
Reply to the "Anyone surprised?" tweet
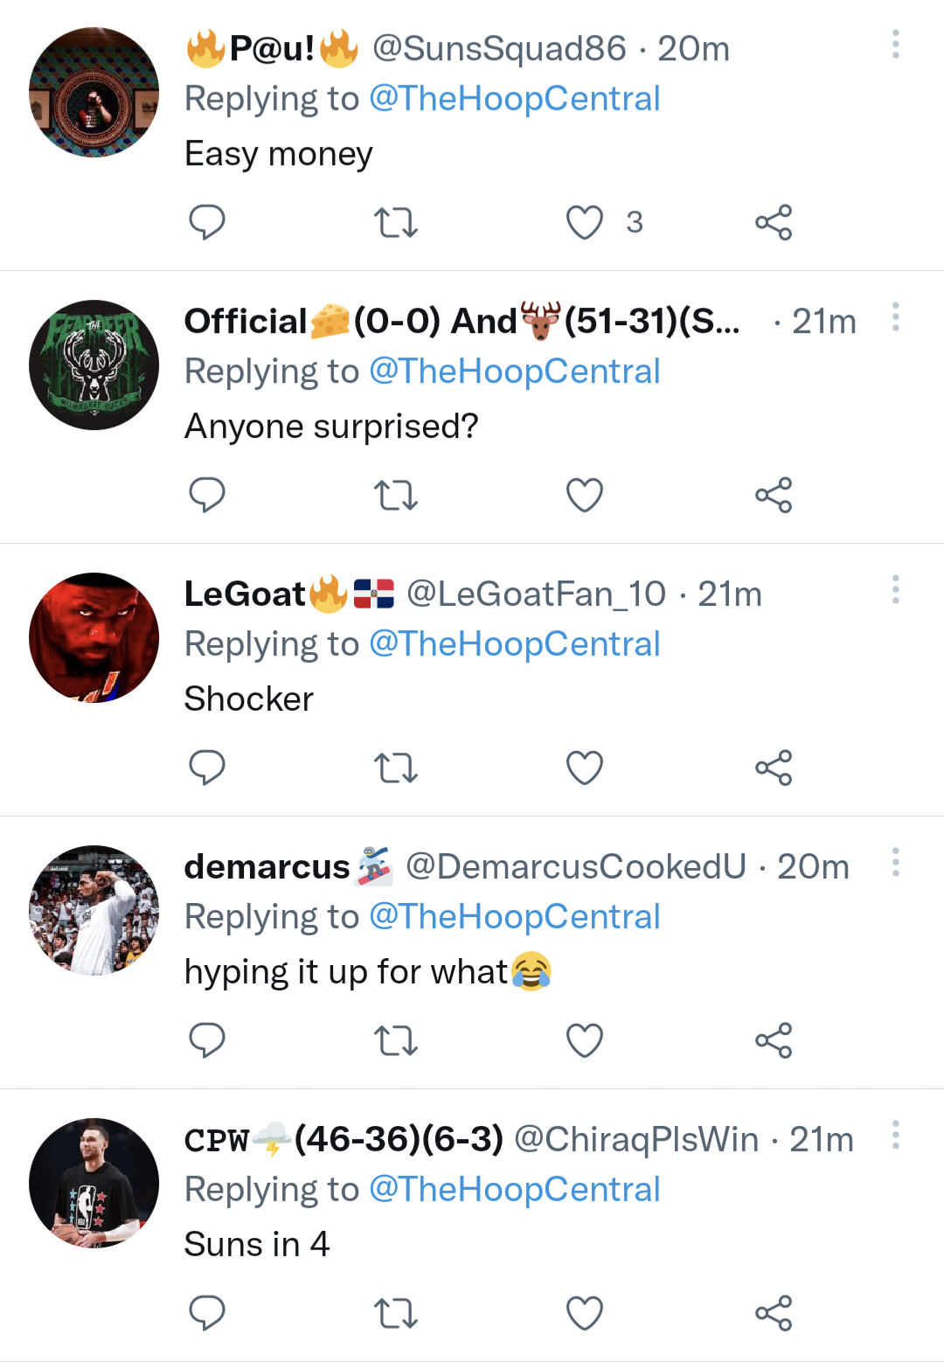[x=207, y=495]
